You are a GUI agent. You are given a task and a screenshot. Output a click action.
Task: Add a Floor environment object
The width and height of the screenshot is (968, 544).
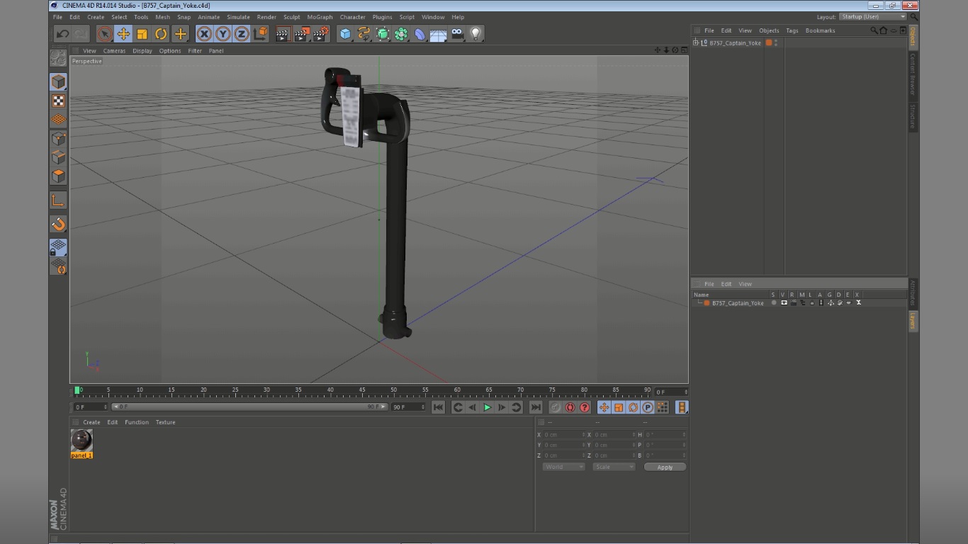439,33
